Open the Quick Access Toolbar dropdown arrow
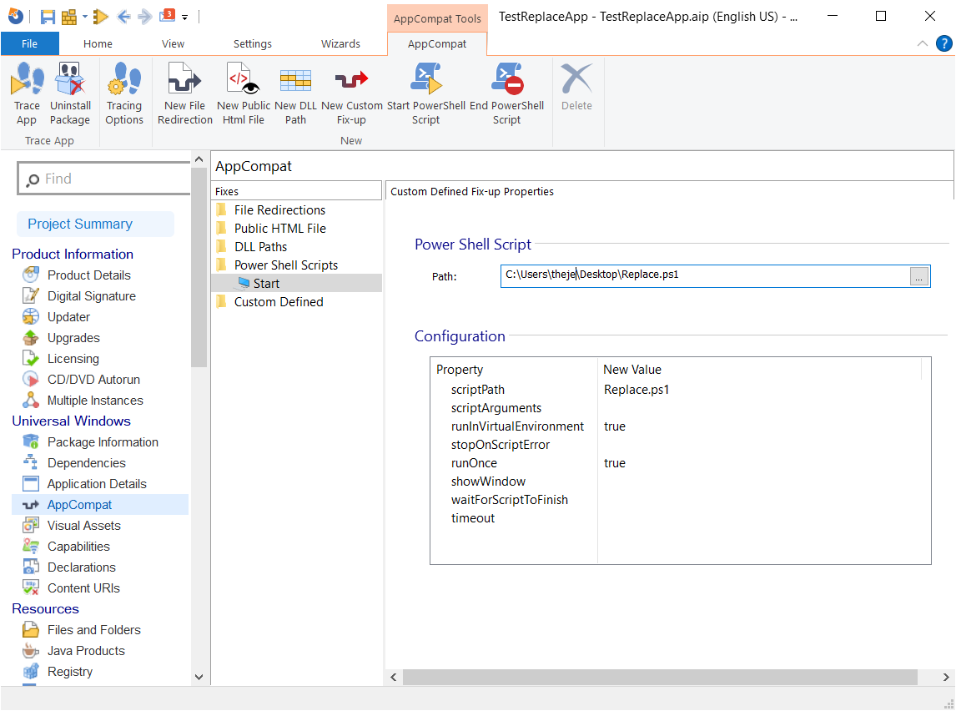 (185, 17)
